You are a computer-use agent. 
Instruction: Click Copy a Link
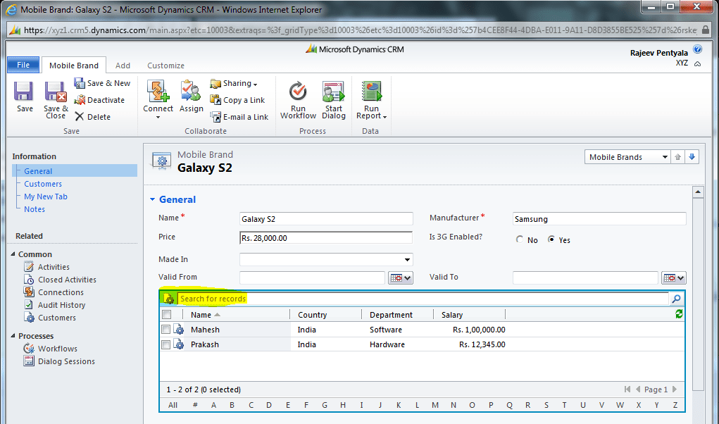point(237,100)
